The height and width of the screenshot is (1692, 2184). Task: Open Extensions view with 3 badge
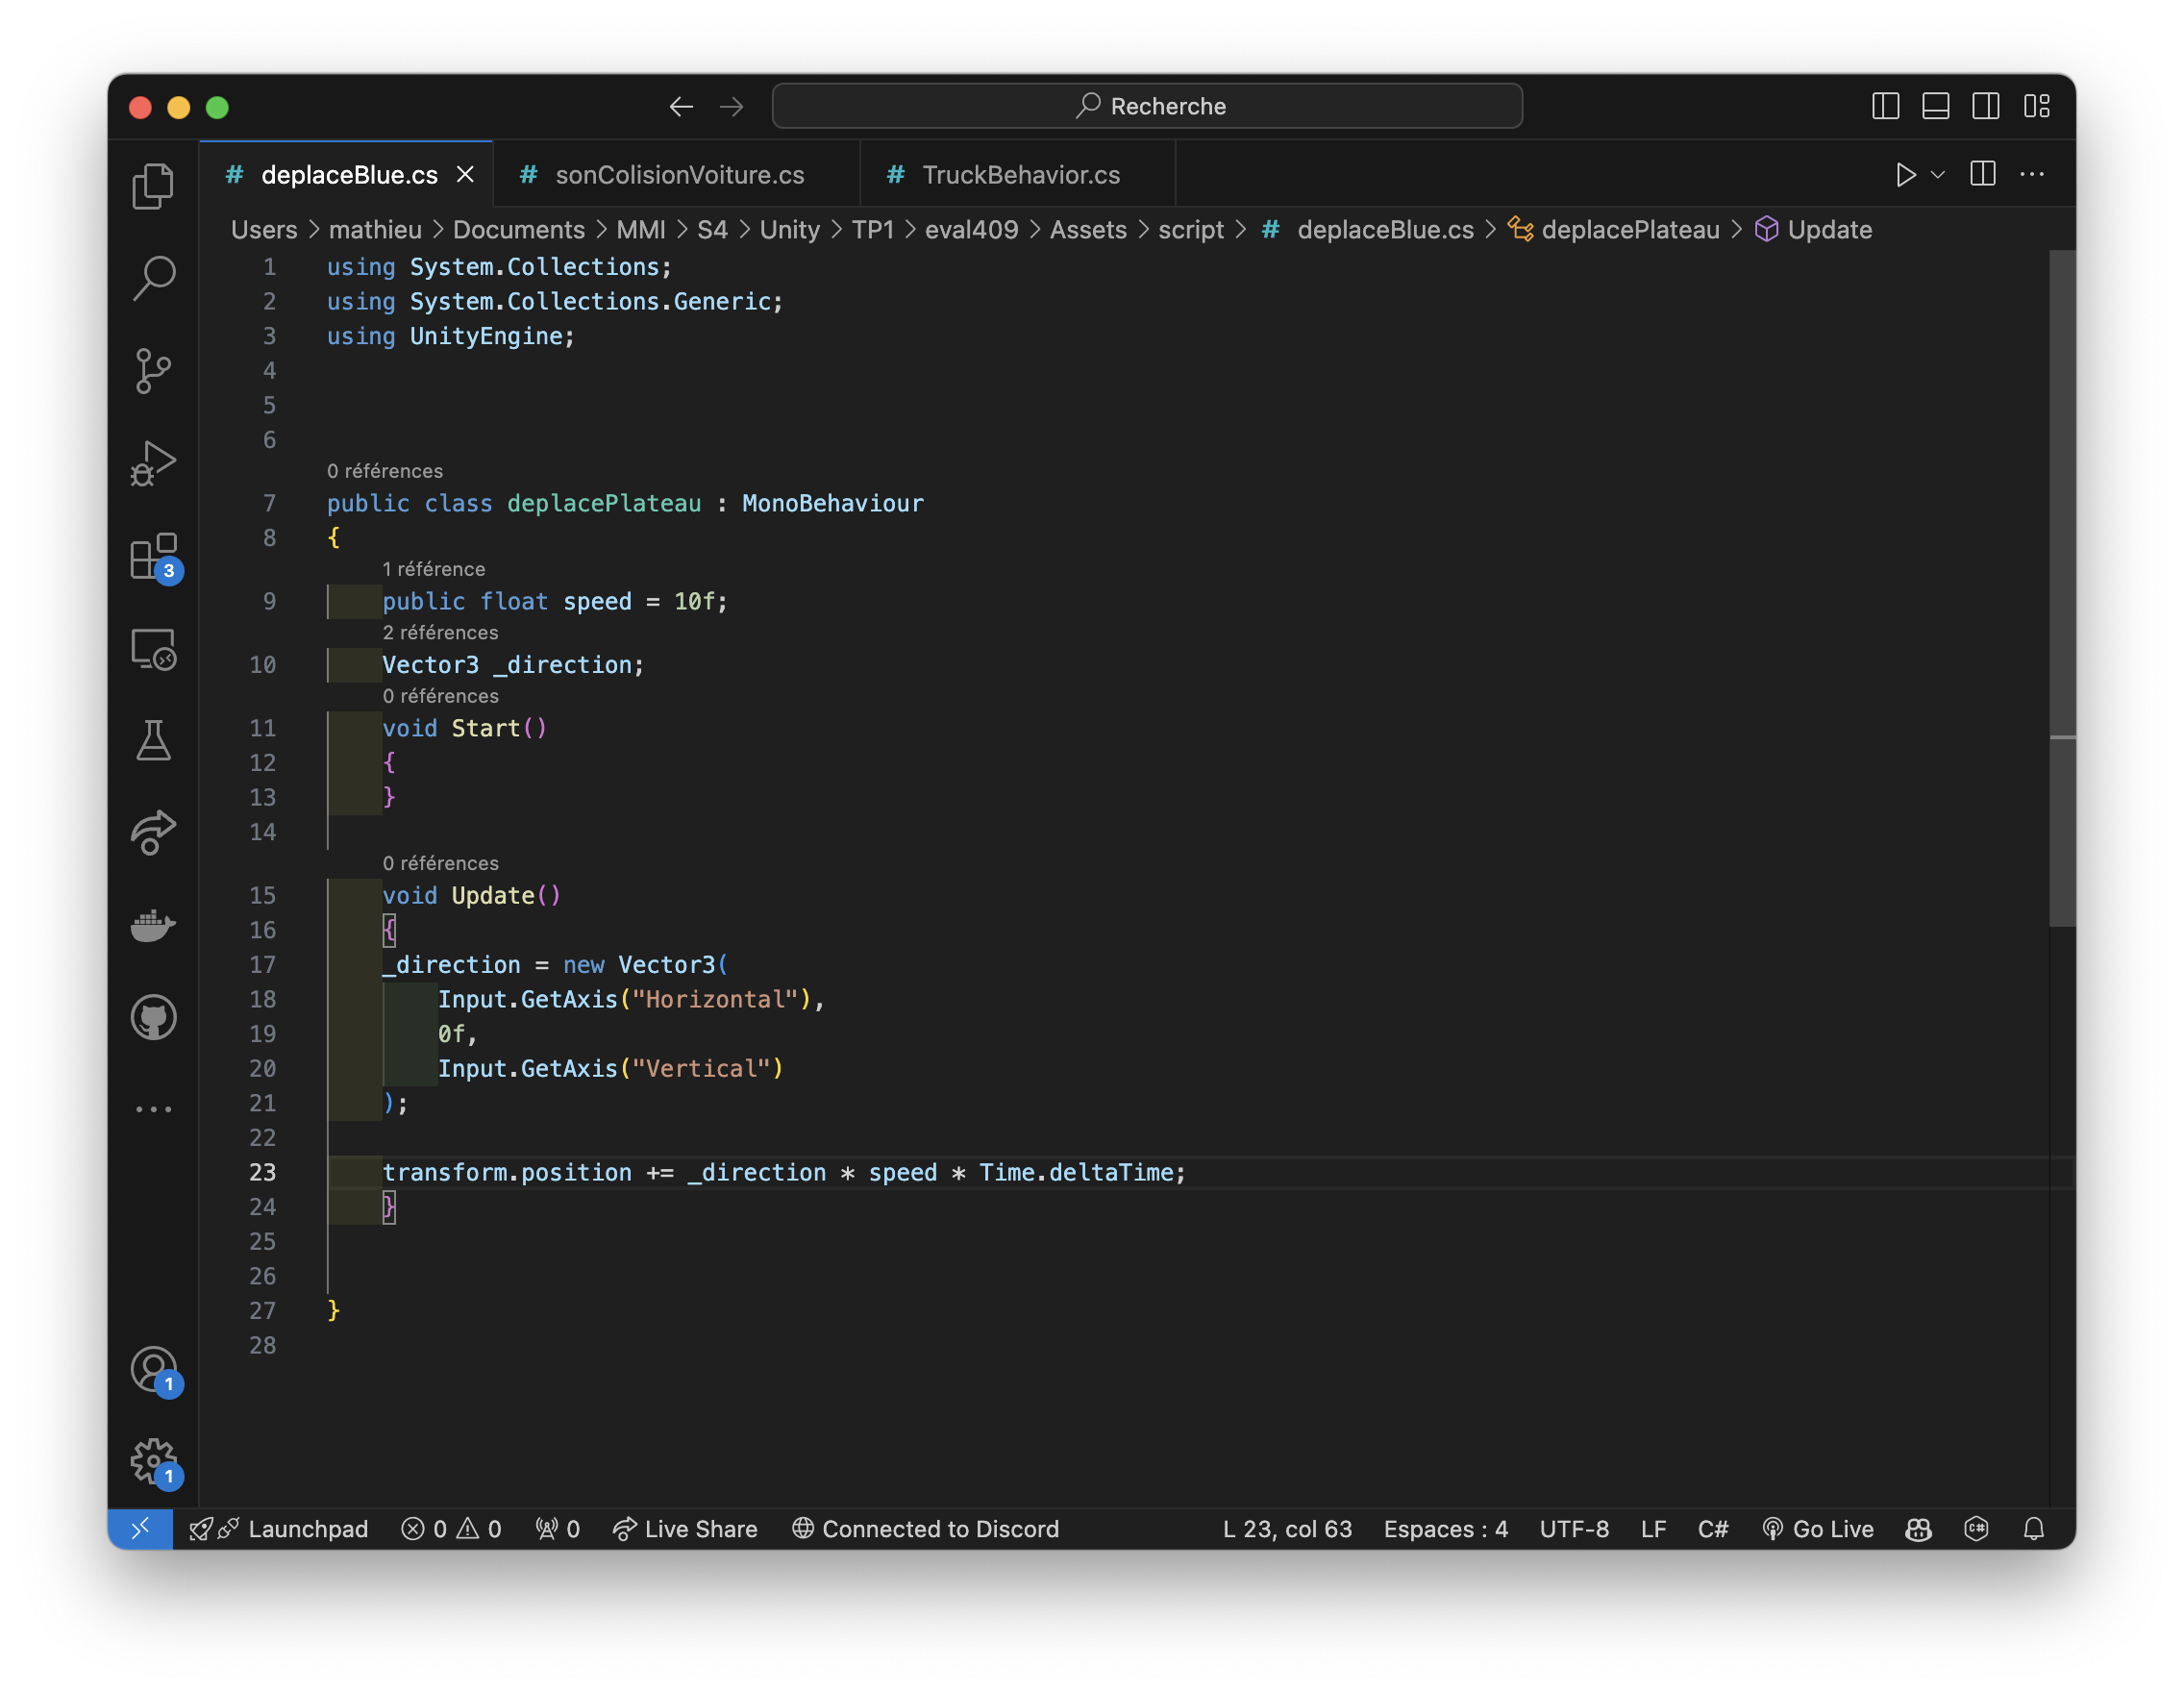pos(155,557)
